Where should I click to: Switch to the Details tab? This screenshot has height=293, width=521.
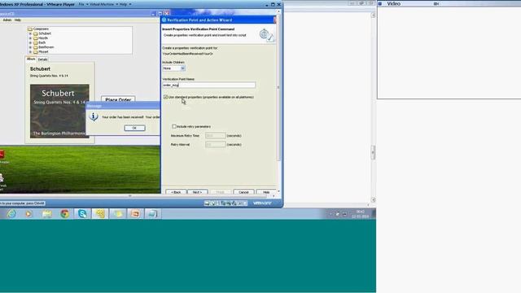(x=42, y=59)
